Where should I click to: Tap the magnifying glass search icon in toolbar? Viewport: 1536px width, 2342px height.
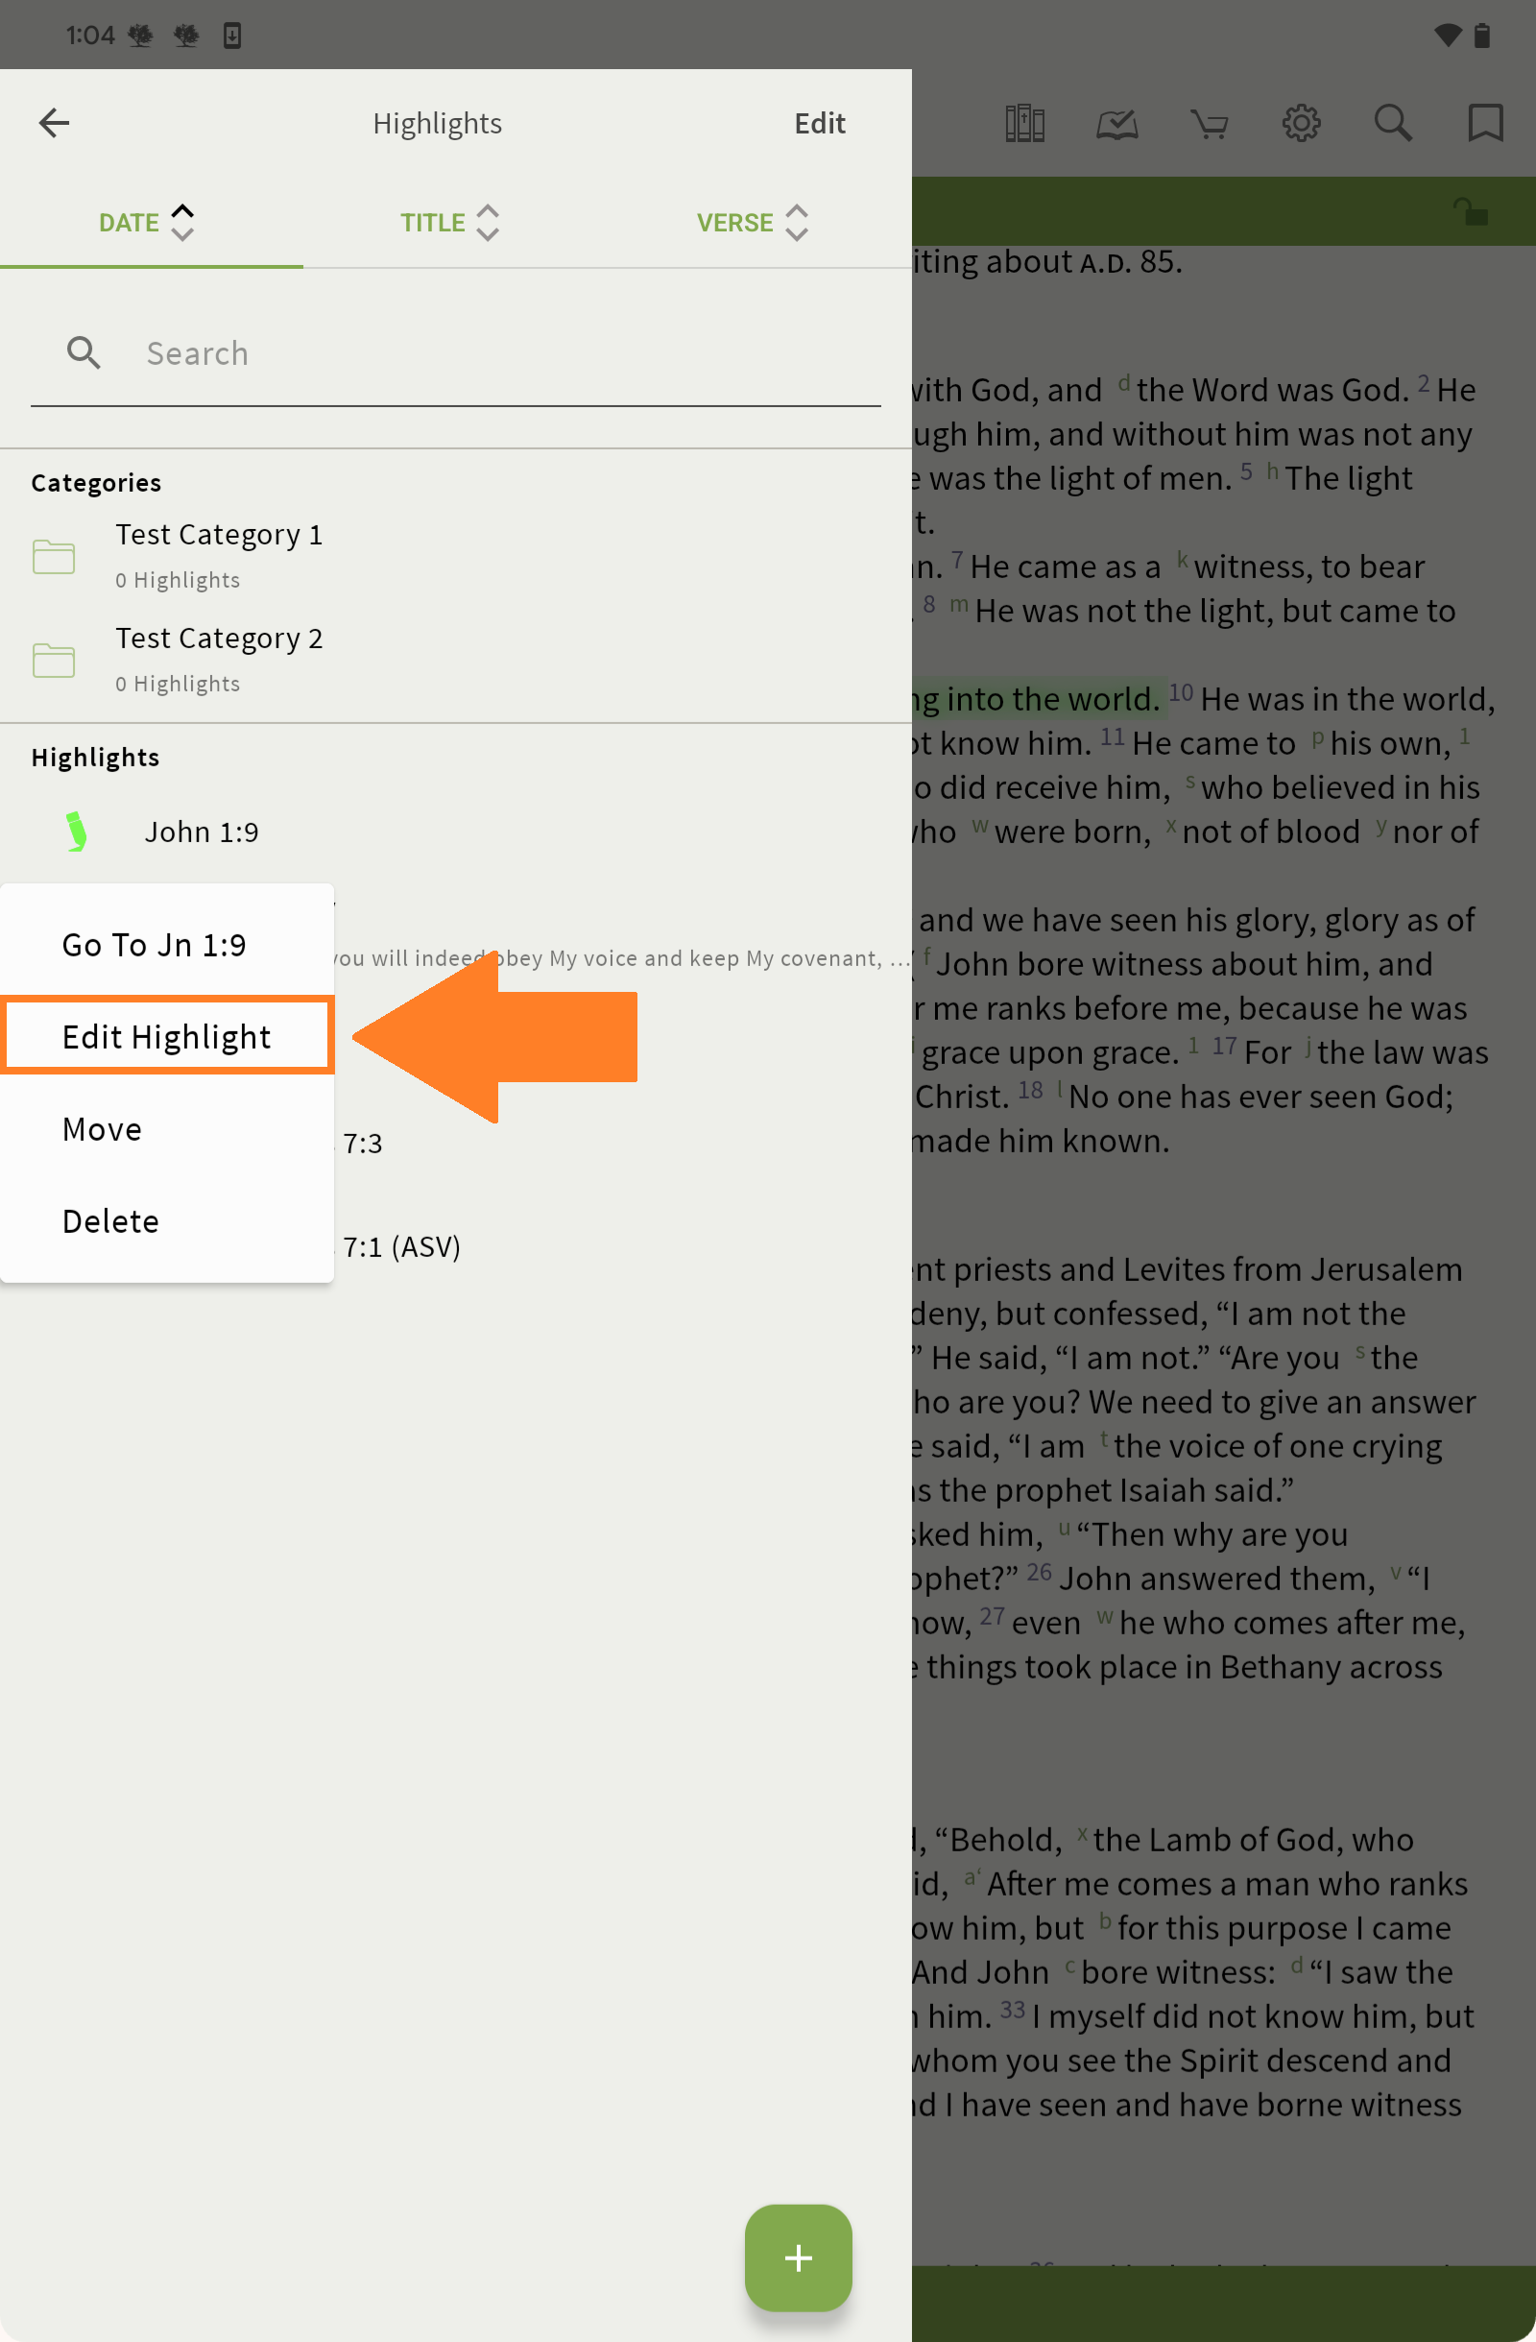coord(1392,123)
